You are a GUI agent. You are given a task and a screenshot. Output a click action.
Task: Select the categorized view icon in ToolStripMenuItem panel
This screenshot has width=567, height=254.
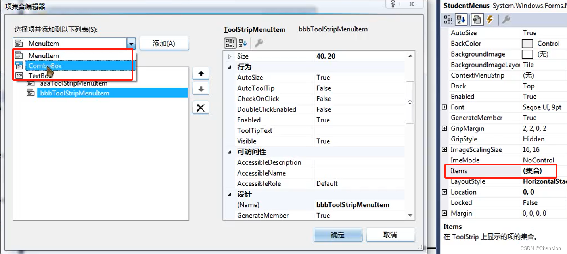click(x=230, y=43)
